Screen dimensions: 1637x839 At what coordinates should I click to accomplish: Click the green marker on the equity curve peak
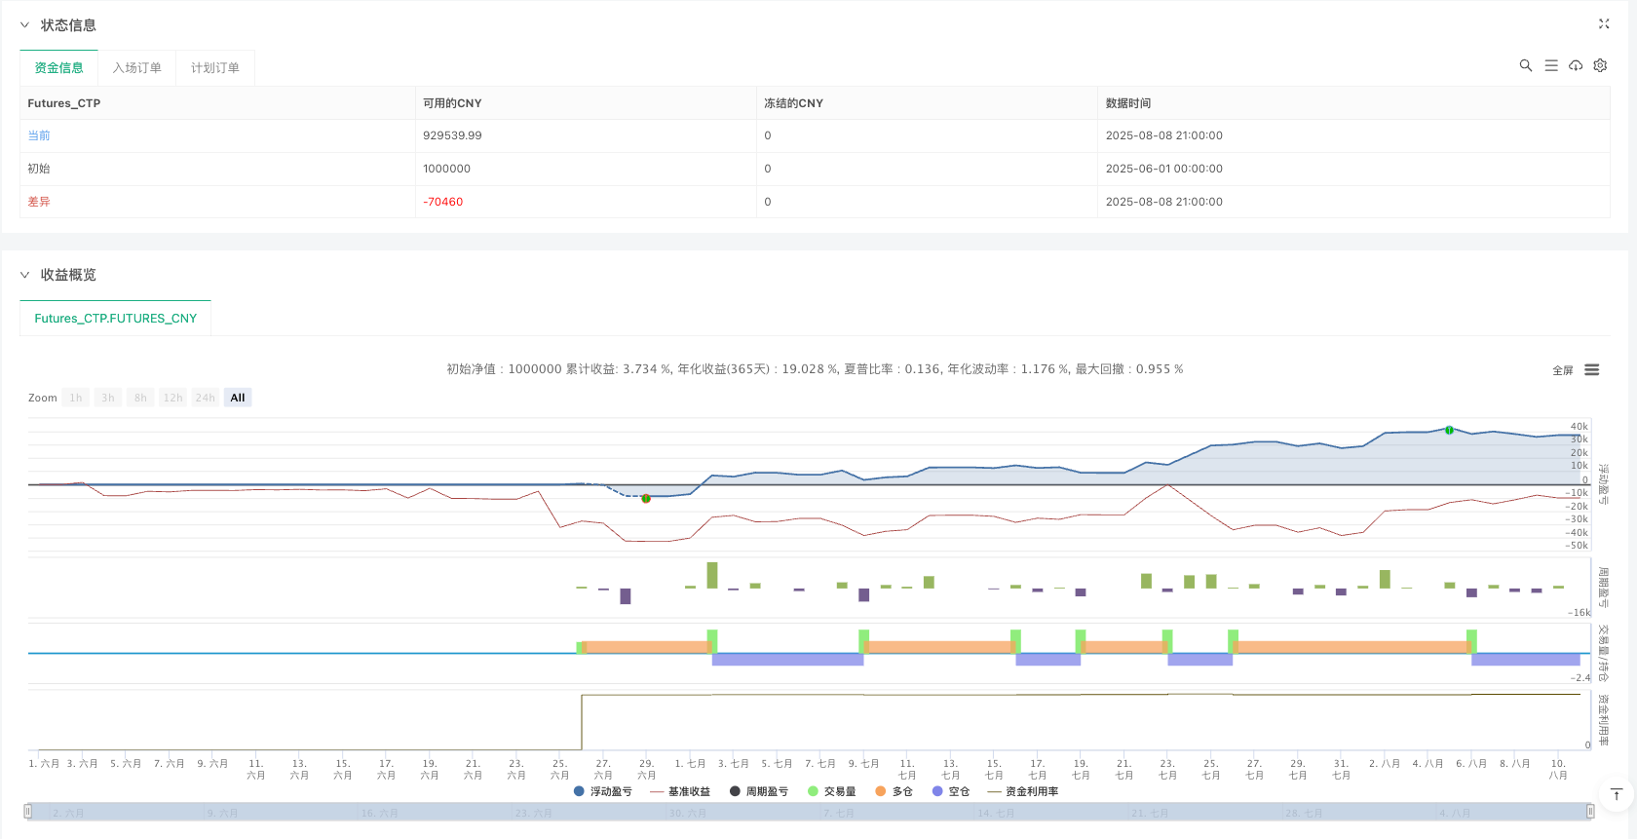1449,430
